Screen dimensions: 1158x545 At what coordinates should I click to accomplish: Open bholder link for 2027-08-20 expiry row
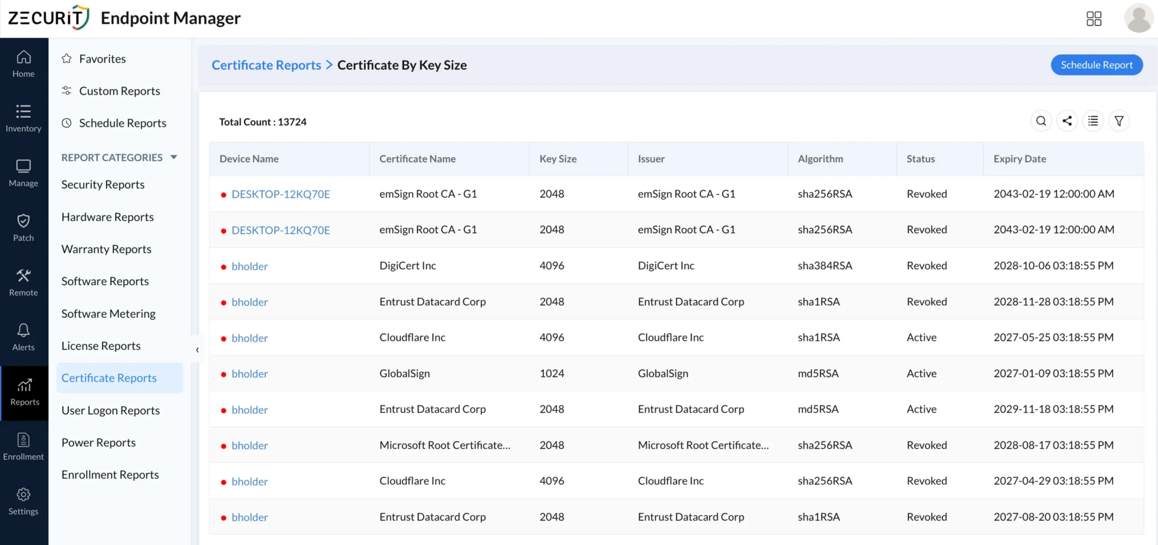[x=250, y=517]
